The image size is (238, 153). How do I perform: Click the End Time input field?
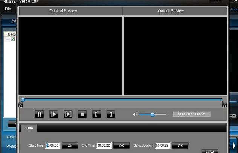(x=104, y=145)
